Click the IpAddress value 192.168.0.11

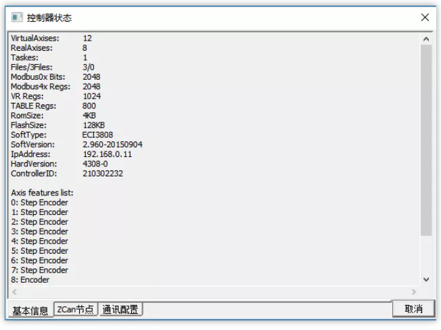[107, 154]
